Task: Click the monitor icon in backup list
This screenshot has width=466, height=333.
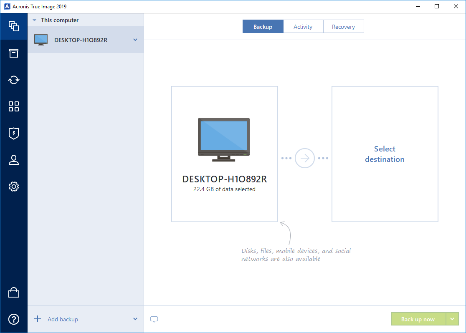Action: (x=41, y=40)
